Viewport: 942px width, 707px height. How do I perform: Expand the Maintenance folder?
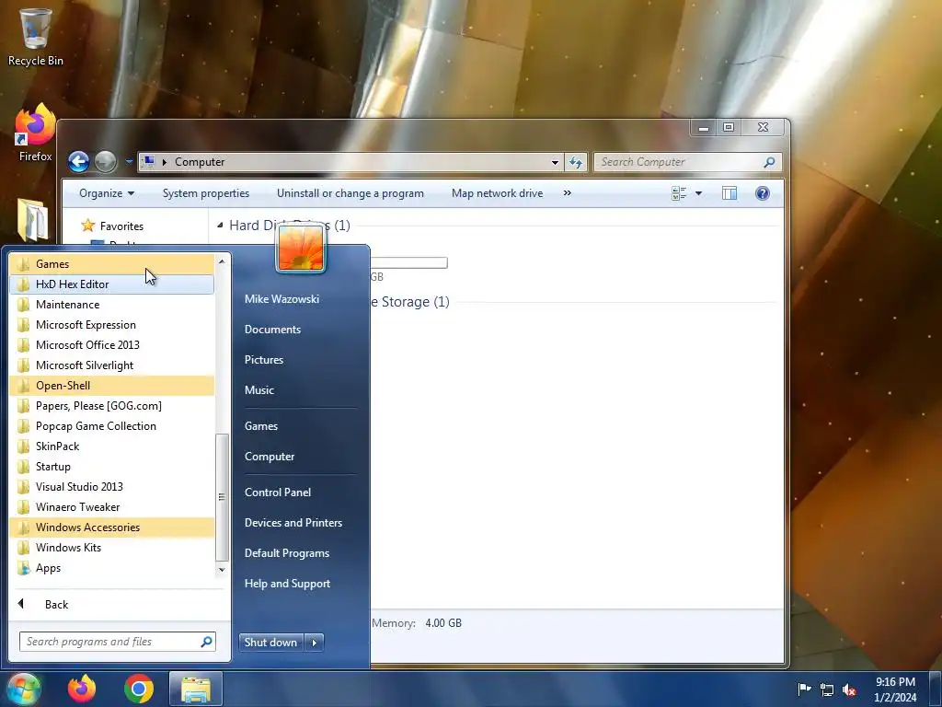click(x=111, y=305)
